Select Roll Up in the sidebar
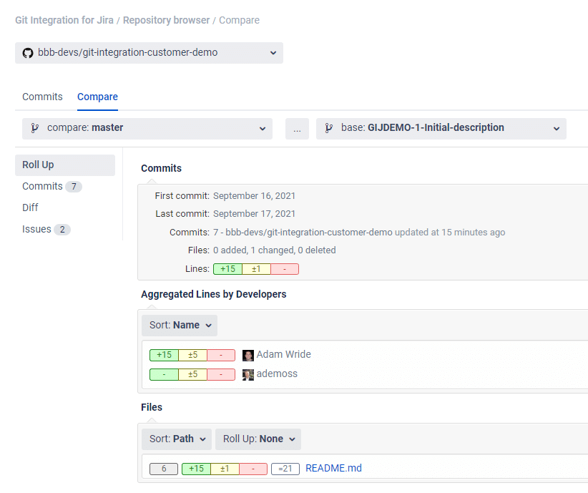This screenshot has height=493, width=588. (x=39, y=165)
